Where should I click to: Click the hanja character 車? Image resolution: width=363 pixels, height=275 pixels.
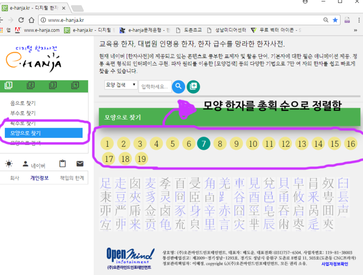[239, 183]
